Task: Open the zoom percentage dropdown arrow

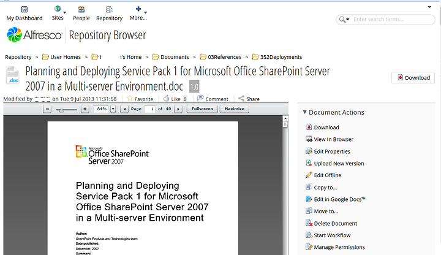Action: 113,109
